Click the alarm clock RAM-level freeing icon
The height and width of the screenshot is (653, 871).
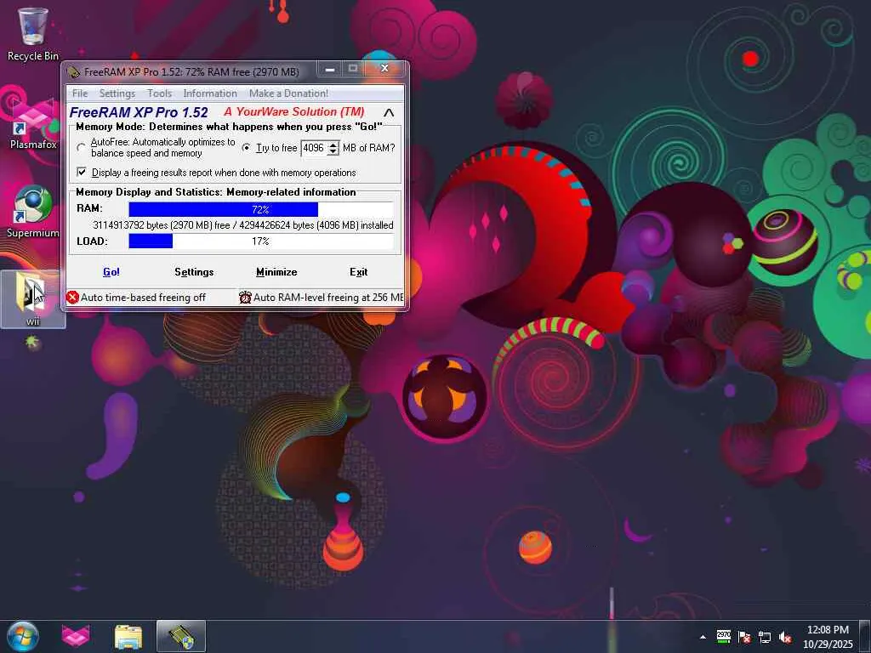pos(245,298)
